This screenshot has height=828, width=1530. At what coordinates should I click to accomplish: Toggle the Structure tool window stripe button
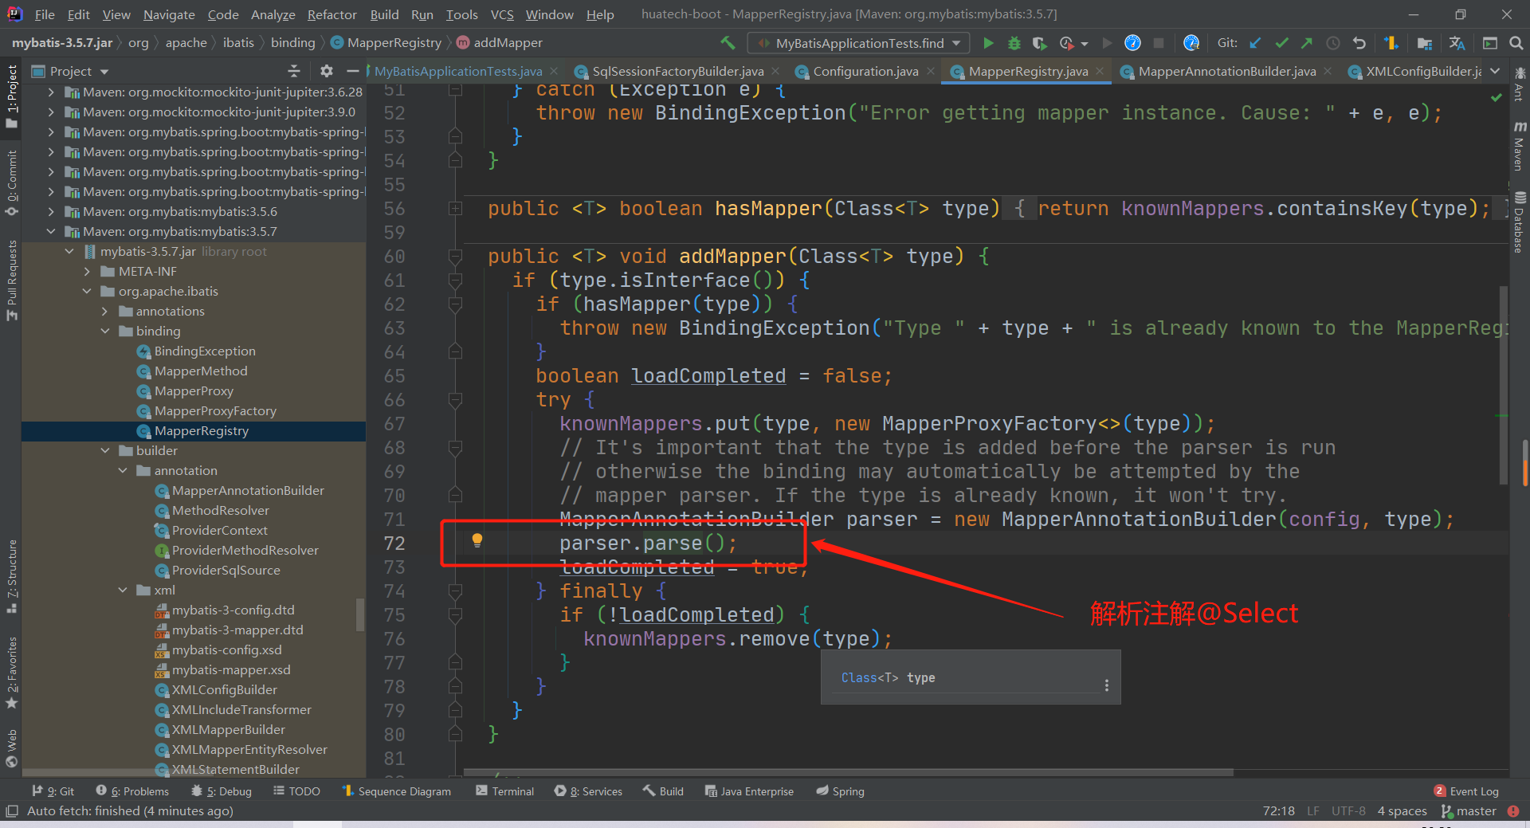(x=11, y=576)
